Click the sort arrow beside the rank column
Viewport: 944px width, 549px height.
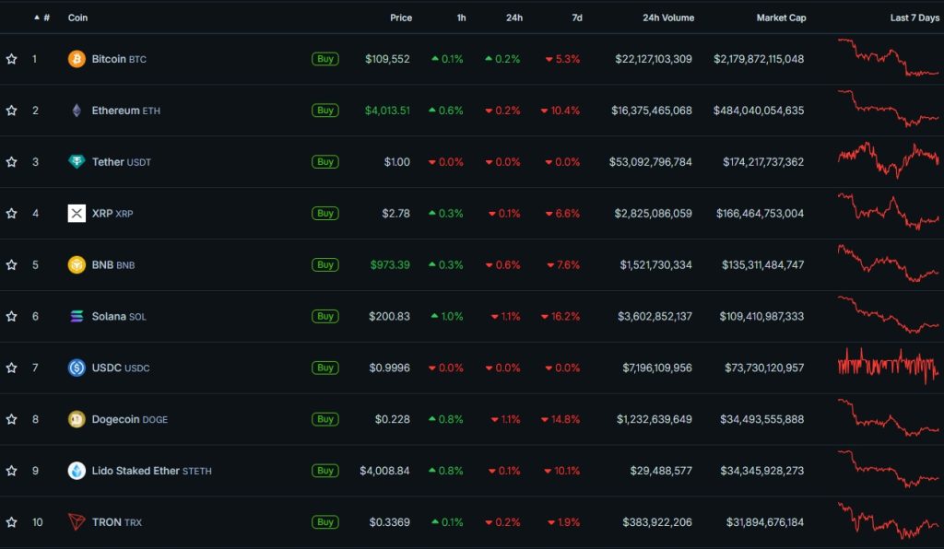click(35, 17)
